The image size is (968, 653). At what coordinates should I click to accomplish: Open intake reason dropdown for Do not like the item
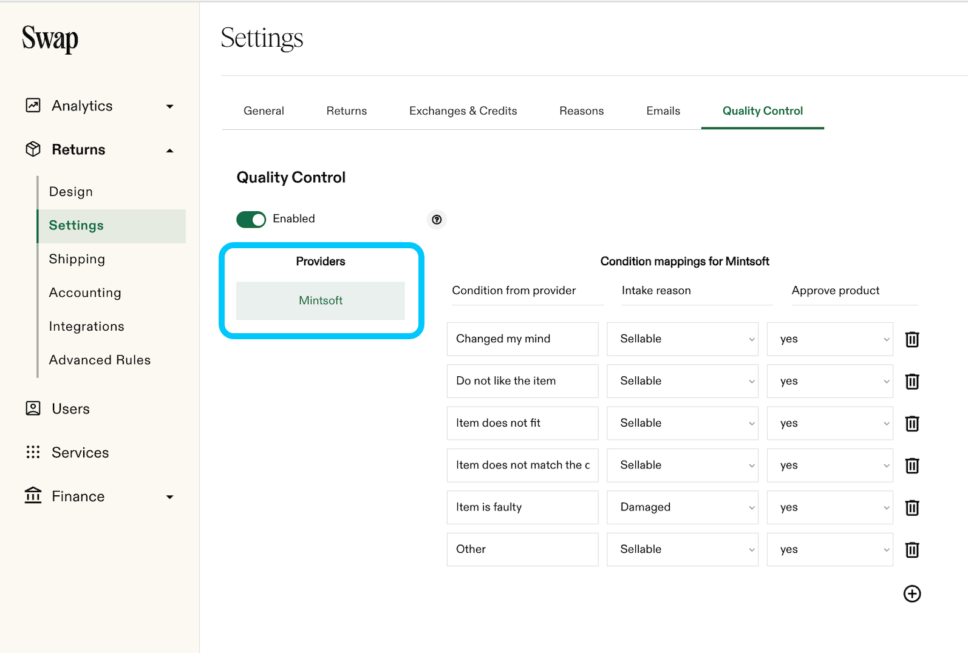(683, 381)
